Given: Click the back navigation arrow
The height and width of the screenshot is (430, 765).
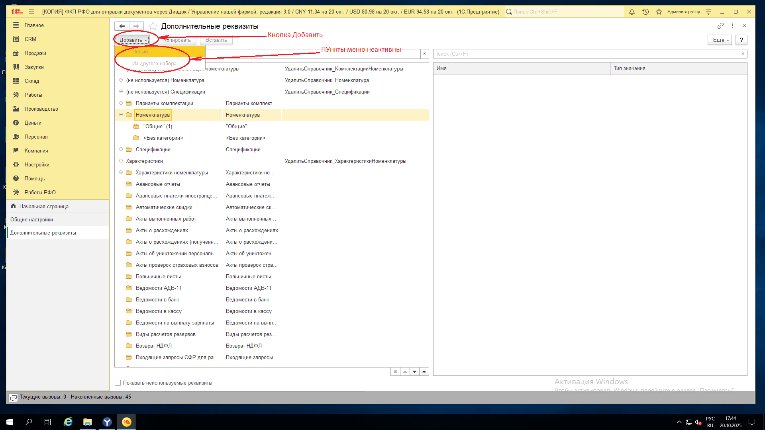Looking at the screenshot, I should coord(122,26).
